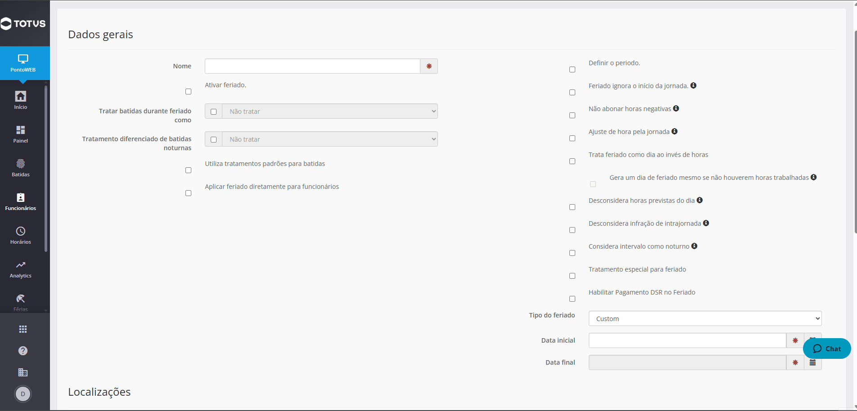The height and width of the screenshot is (411, 857).
Task: Open the company building icon
Action: coord(23,372)
